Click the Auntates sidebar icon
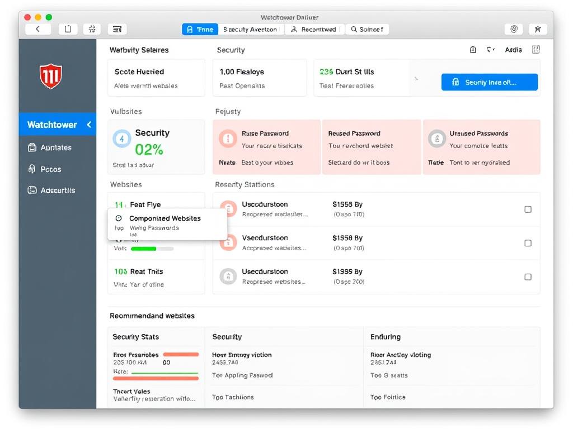573x429 pixels. point(32,147)
